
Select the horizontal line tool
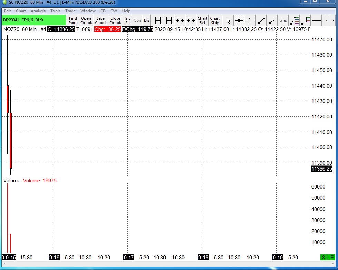pyautogui.click(x=317, y=20)
